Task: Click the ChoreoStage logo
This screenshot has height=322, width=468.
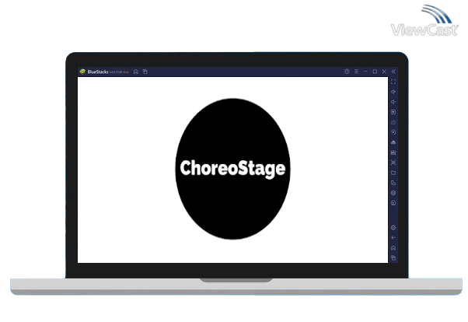Action: pos(232,169)
